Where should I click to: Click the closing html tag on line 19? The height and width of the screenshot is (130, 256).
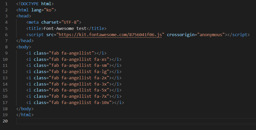(x=25, y=115)
